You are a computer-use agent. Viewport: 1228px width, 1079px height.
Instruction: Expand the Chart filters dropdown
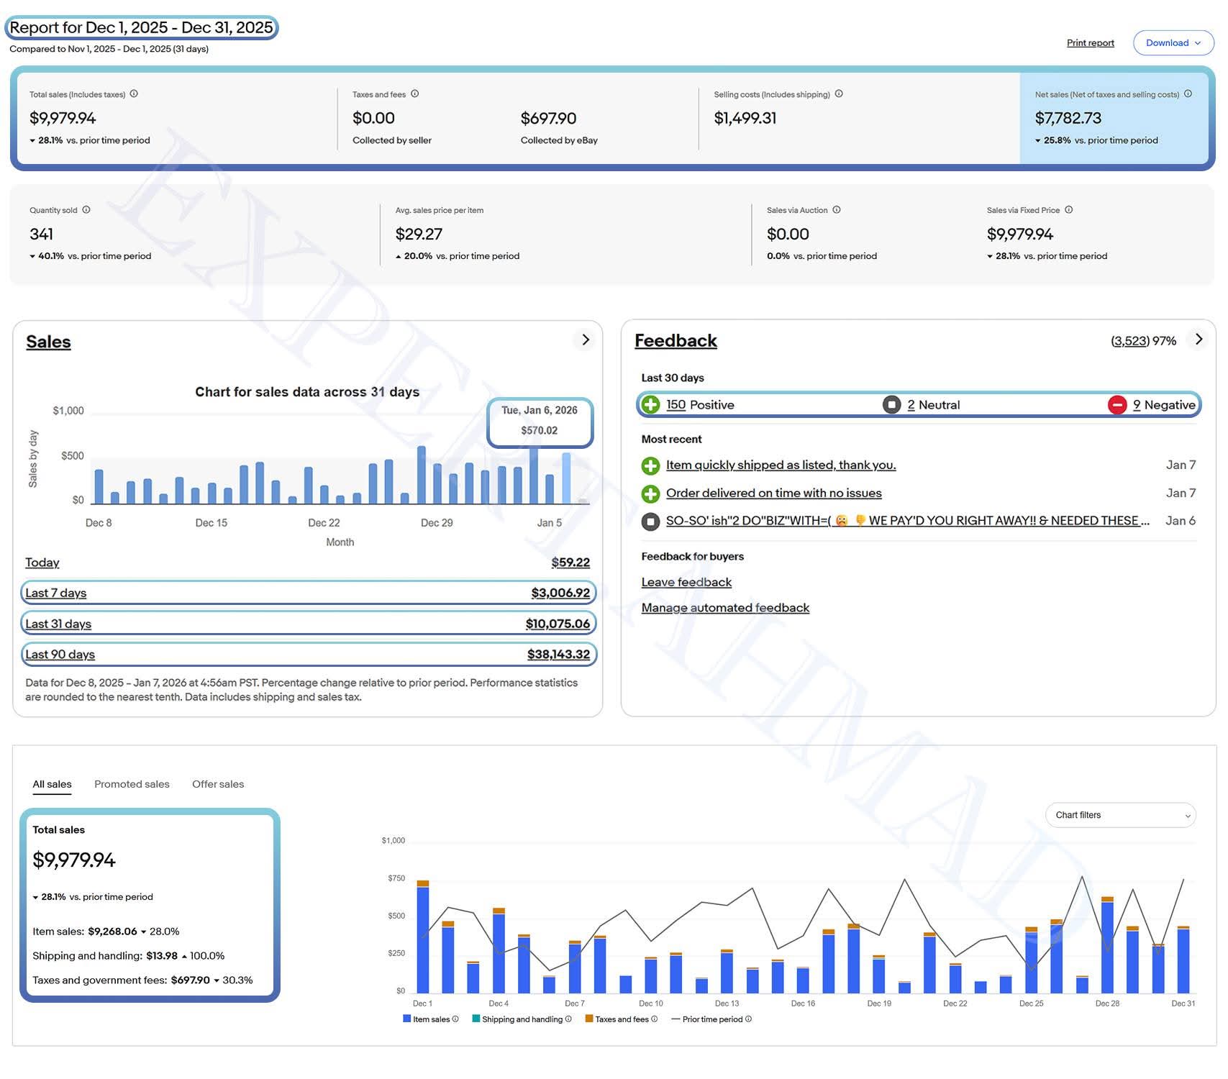[x=1120, y=815]
